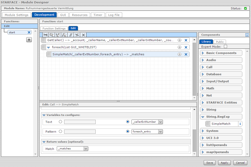Open details arrow for GetCaller row
The image size is (251, 167).
[180, 40]
